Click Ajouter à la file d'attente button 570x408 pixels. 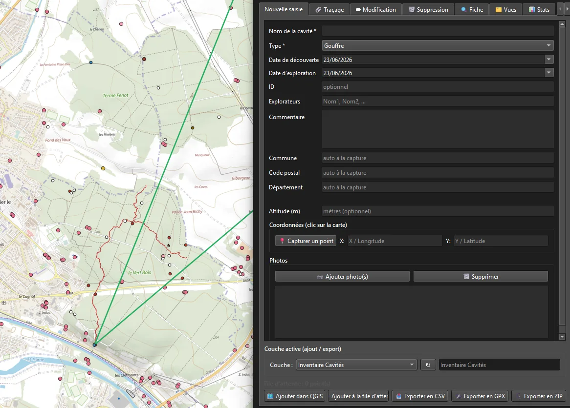tap(359, 396)
